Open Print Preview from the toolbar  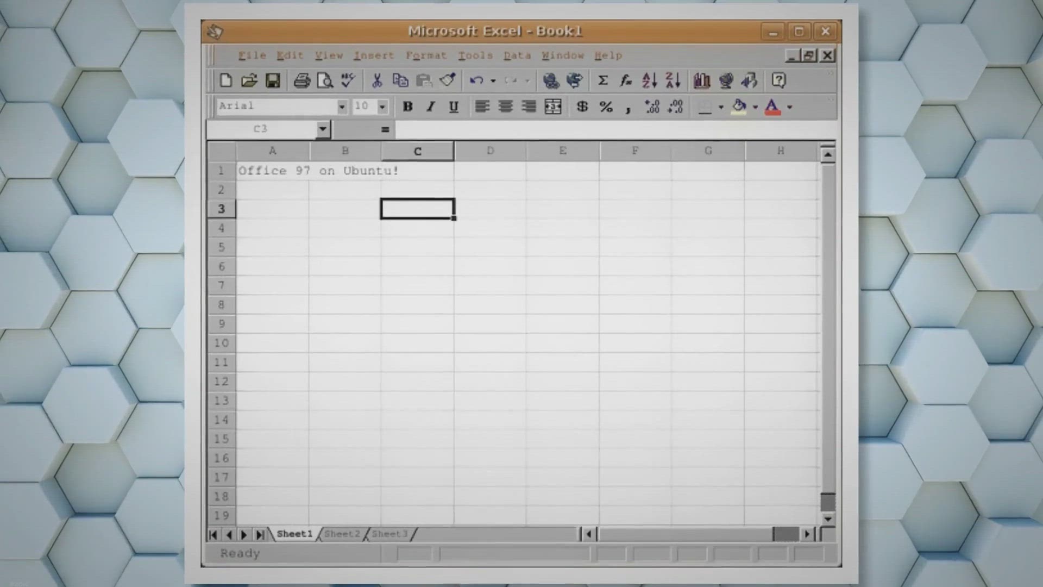pyautogui.click(x=325, y=80)
